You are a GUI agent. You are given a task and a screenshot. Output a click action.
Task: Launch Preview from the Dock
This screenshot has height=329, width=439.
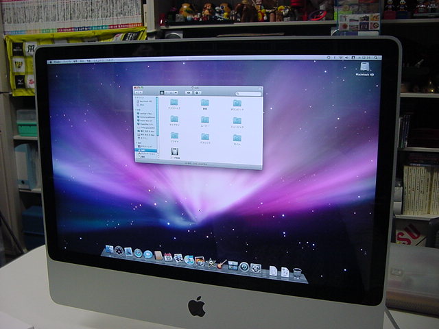[178, 258]
